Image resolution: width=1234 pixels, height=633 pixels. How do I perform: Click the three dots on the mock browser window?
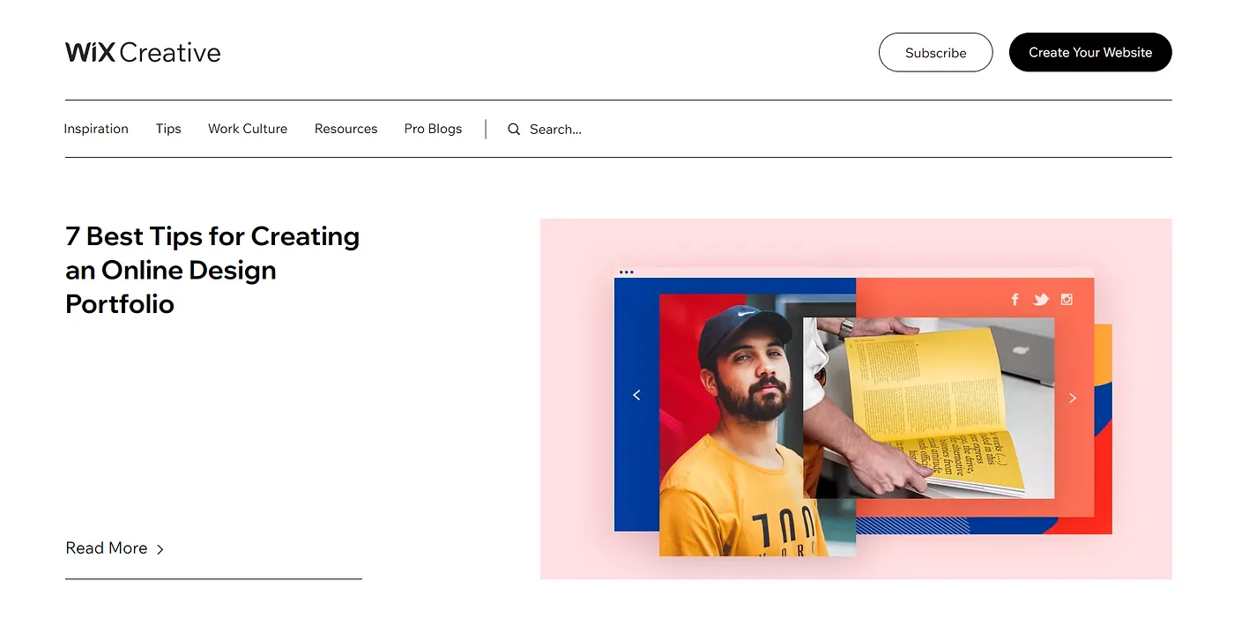(x=627, y=272)
